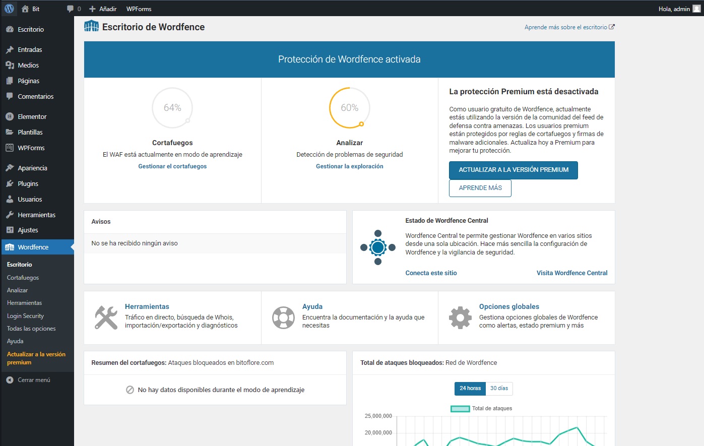Click the Escritorio dashboard icon in sidebar

[x=10, y=29]
